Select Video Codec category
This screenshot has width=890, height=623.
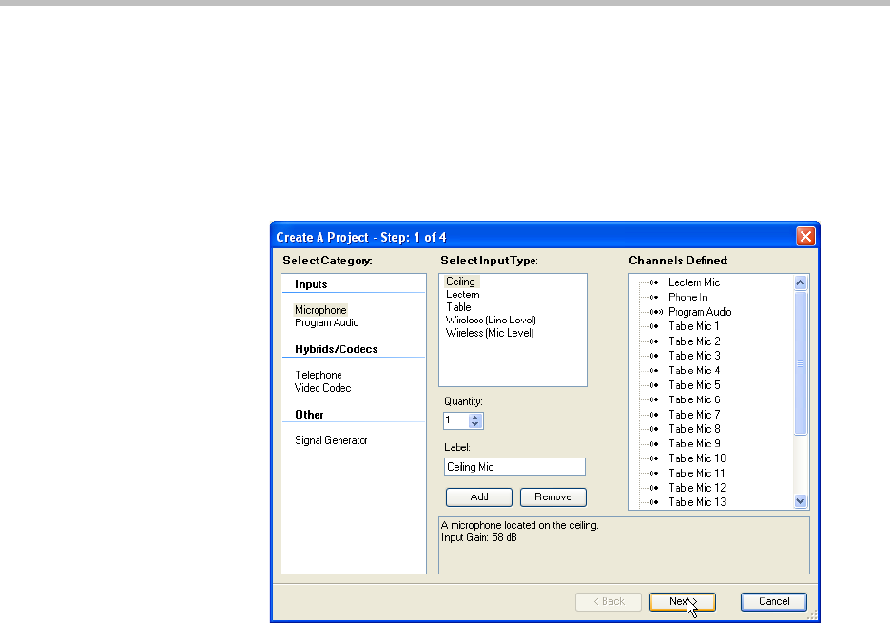tap(322, 388)
